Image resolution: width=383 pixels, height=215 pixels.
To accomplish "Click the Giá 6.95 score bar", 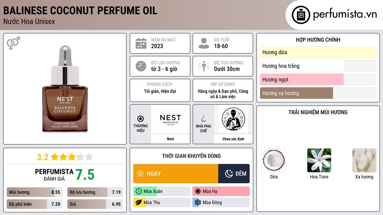I will point(95,204).
